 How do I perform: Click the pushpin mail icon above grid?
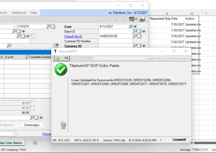click(x=56, y=46)
